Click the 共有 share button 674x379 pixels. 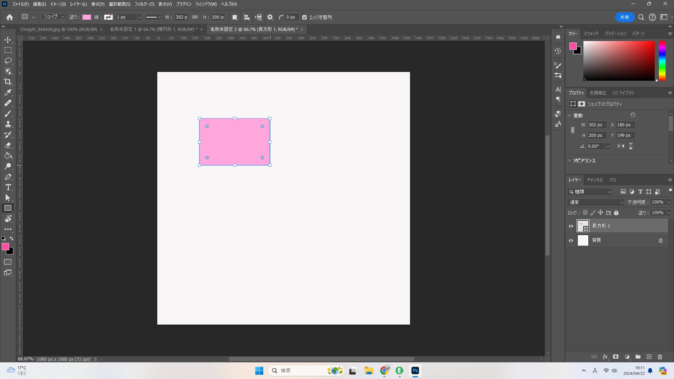624,17
